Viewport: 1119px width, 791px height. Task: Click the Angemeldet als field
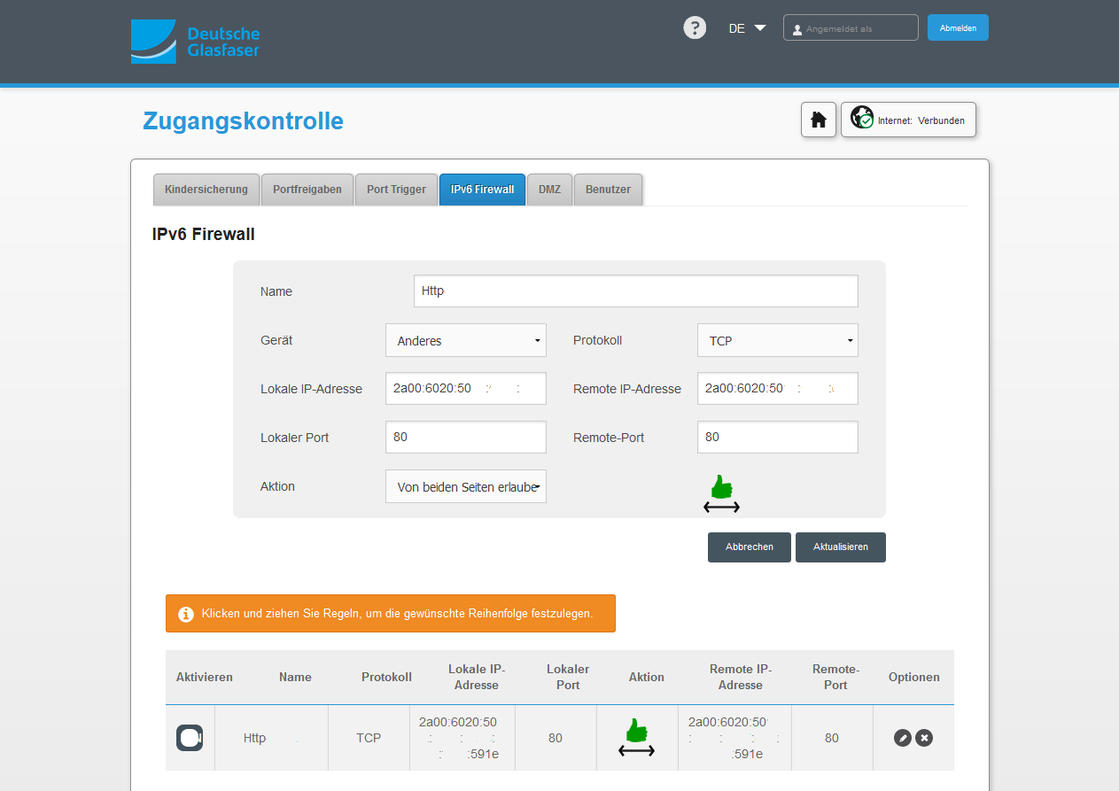click(851, 27)
